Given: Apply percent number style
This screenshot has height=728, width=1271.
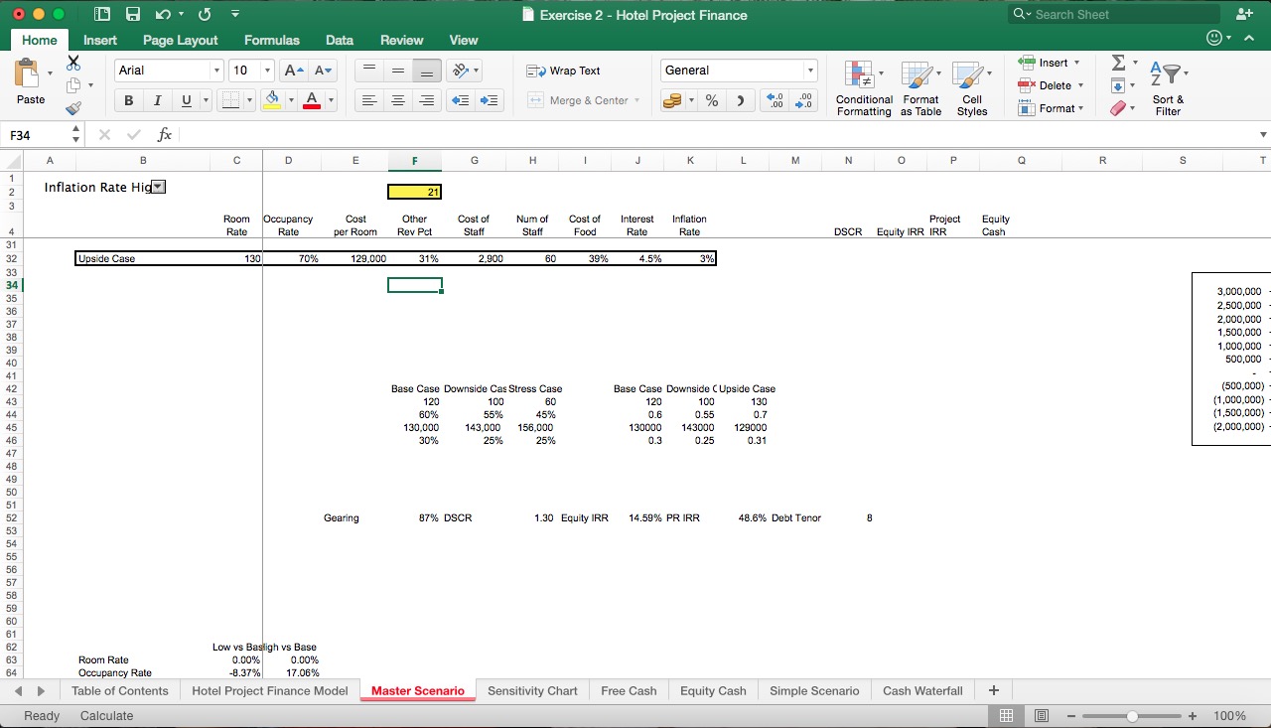Looking at the screenshot, I should (711, 99).
